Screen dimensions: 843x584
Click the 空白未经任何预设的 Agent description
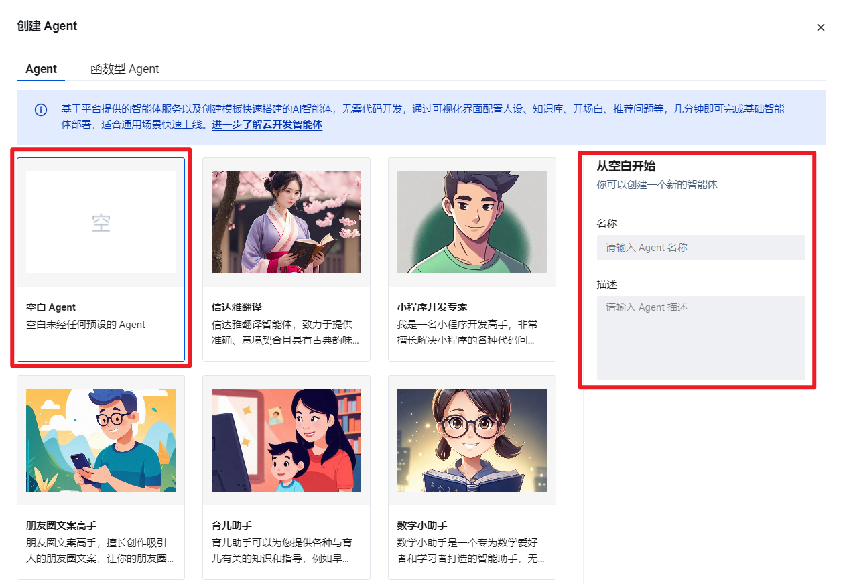coord(86,324)
